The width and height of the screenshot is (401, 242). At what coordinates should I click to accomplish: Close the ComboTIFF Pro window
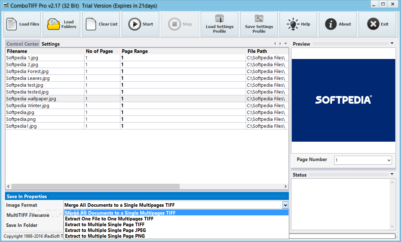(x=393, y=4)
